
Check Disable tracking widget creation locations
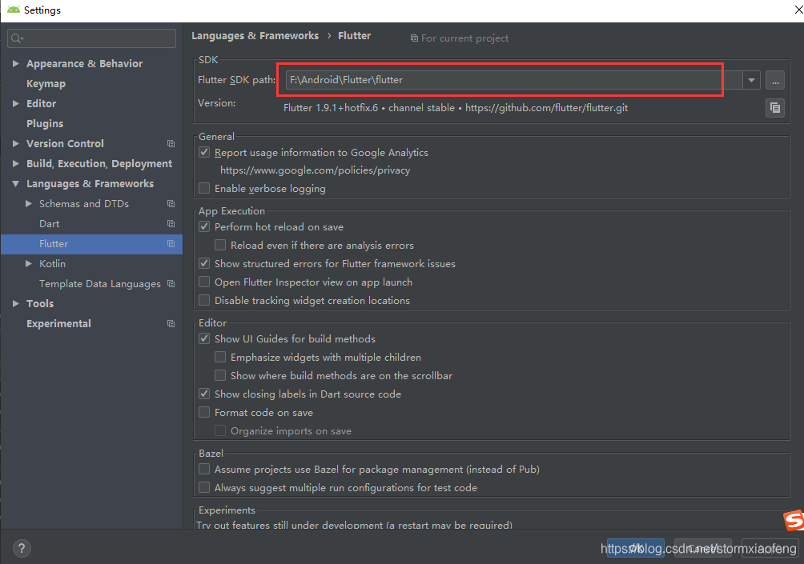204,300
